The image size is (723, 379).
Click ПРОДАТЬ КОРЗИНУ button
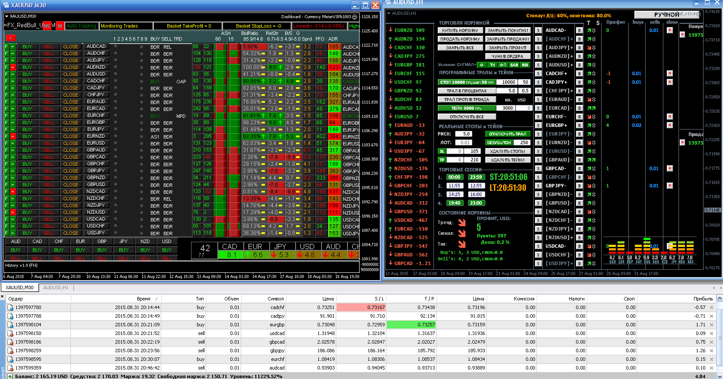click(x=460, y=39)
